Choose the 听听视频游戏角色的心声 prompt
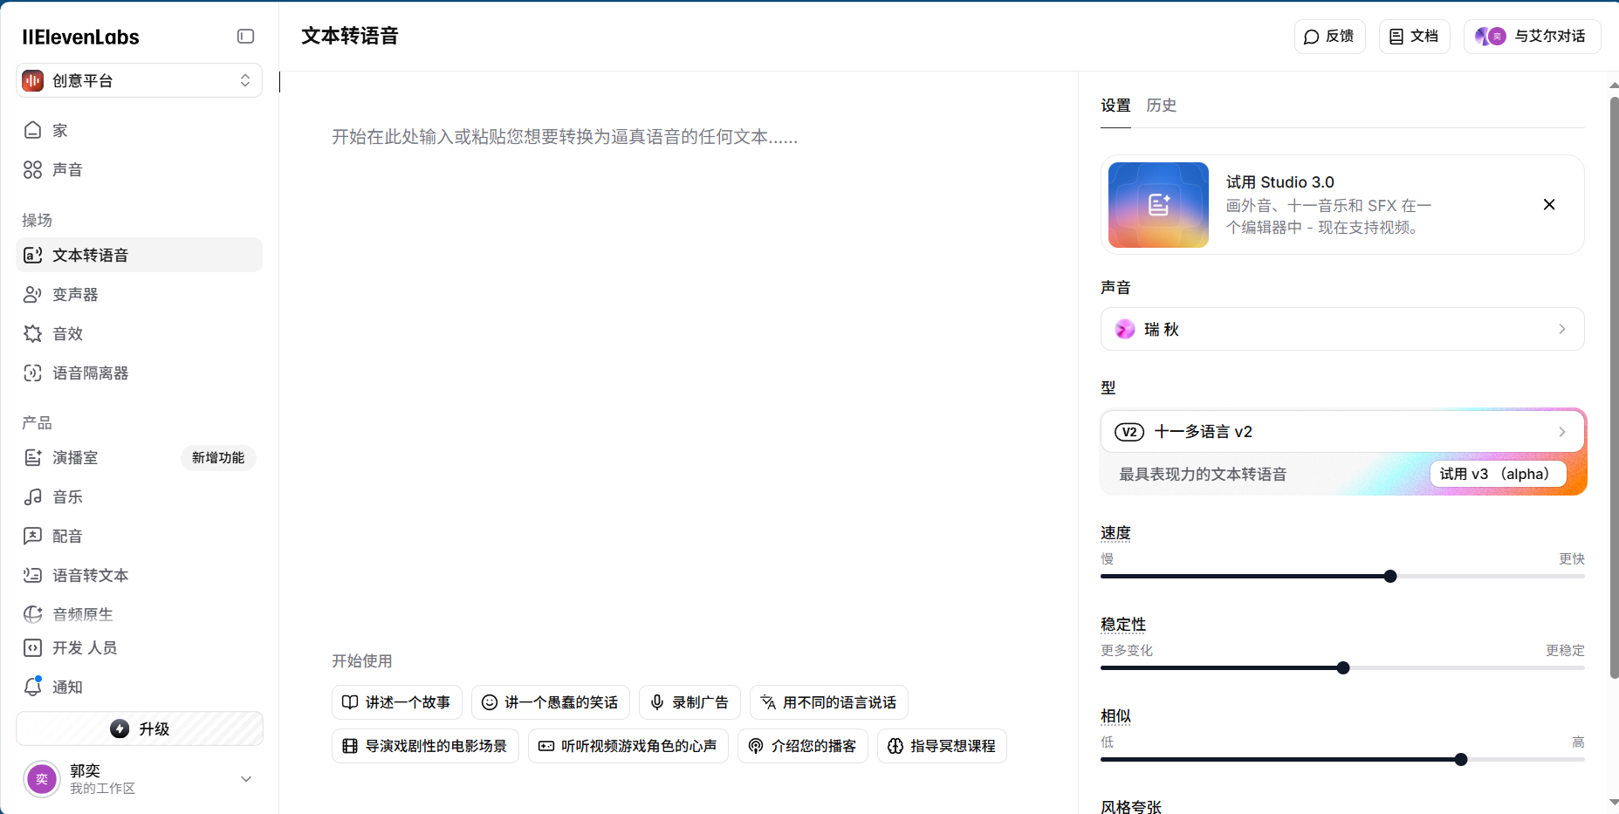The width and height of the screenshot is (1619, 814). tap(628, 746)
